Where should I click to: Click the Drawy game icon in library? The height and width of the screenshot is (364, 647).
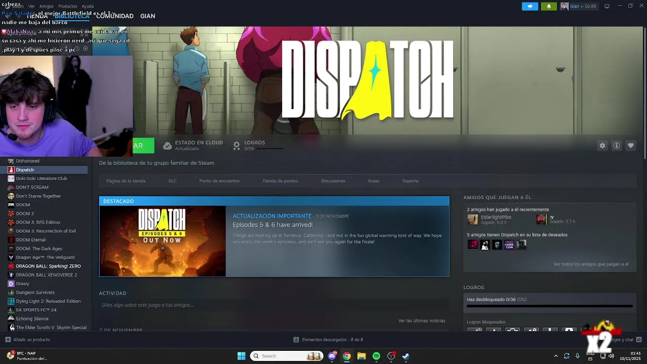[x=11, y=284]
